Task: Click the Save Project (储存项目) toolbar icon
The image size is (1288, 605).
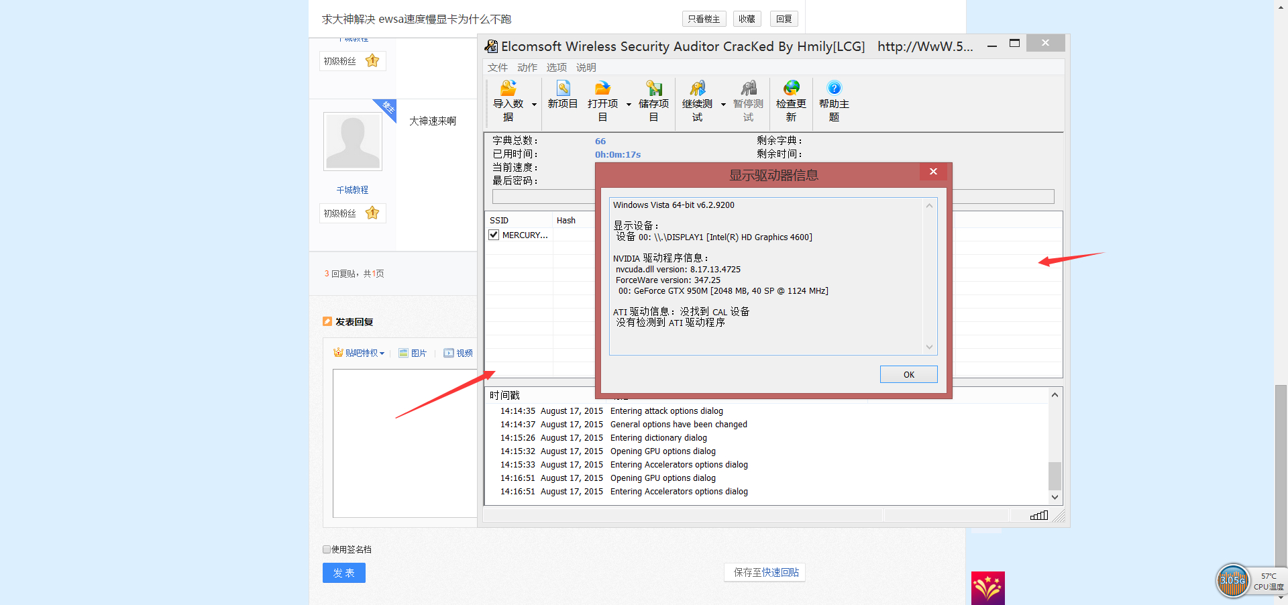Action: 654,88
